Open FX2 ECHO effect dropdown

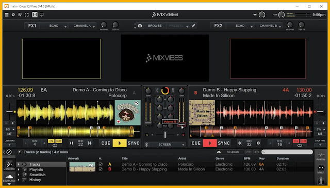[x=240, y=26]
